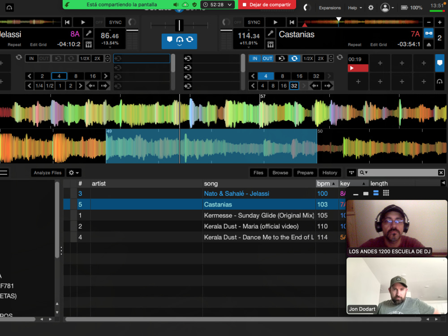This screenshot has height=336, width=448.
Task: Click the headphone loop icon in center blue panel
Action: [180, 39]
